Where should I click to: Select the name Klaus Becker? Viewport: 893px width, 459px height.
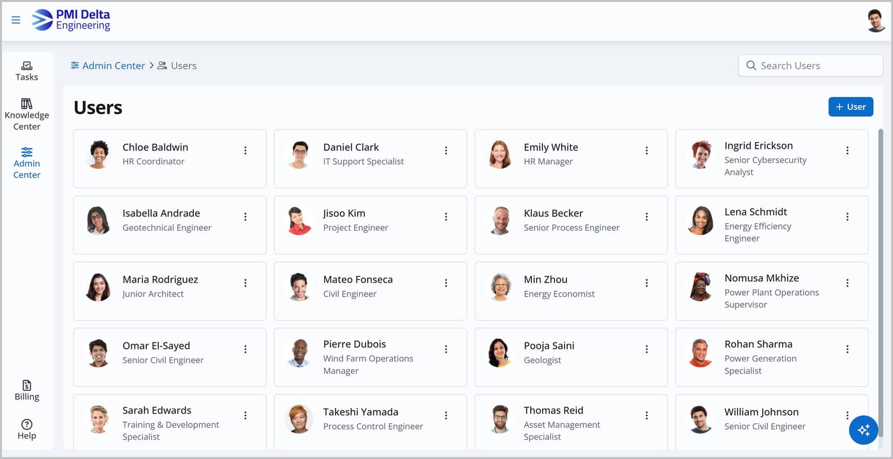[553, 213]
